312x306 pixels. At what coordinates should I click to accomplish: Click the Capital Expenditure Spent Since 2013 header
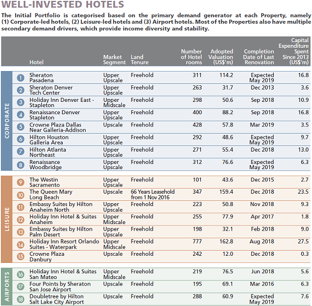tap(294, 51)
